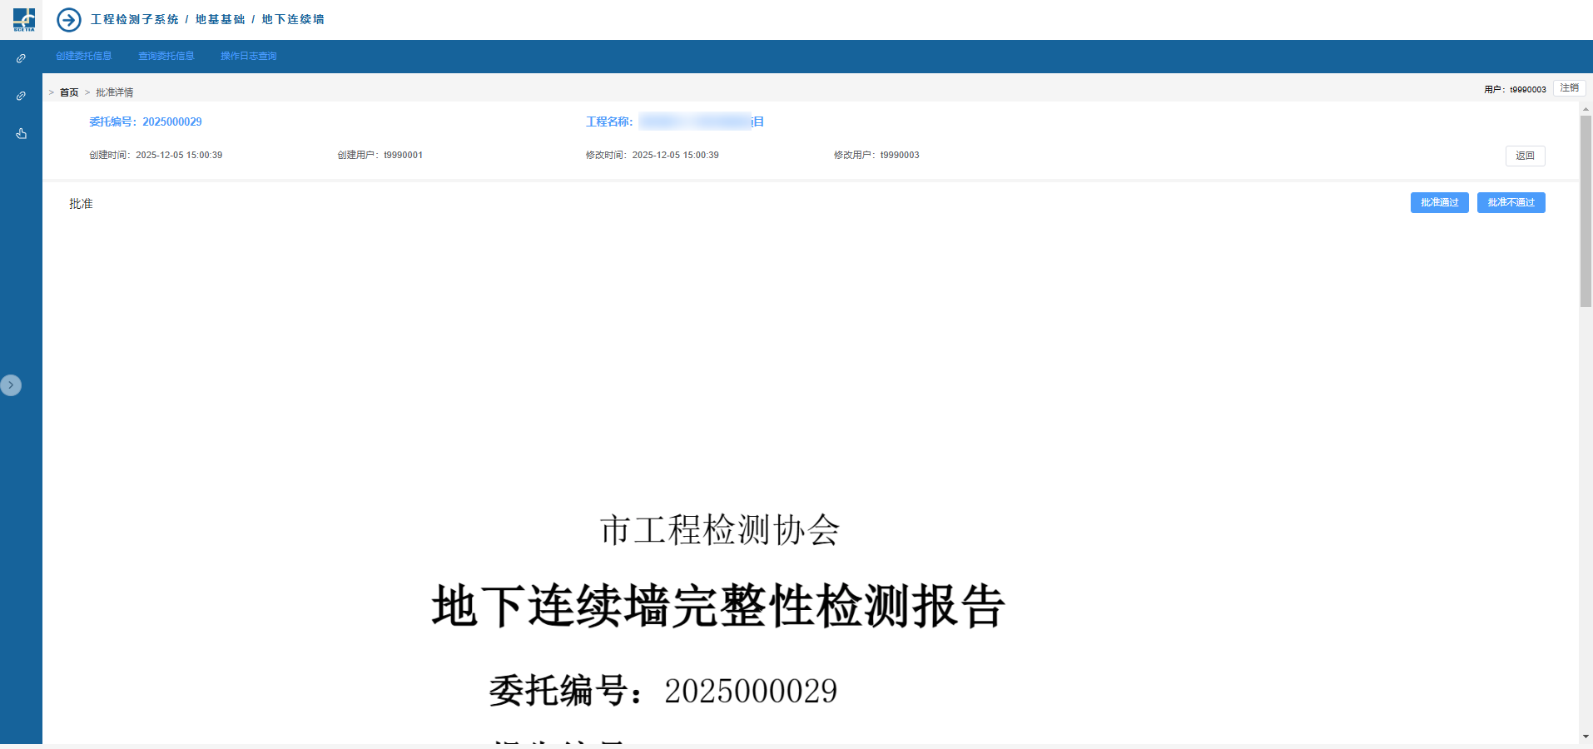Click the second paperclip link icon in sidebar
The image size is (1593, 749).
(x=21, y=97)
